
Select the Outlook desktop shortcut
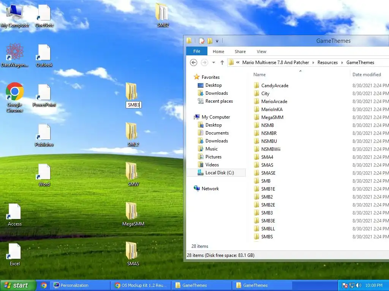coord(44,56)
